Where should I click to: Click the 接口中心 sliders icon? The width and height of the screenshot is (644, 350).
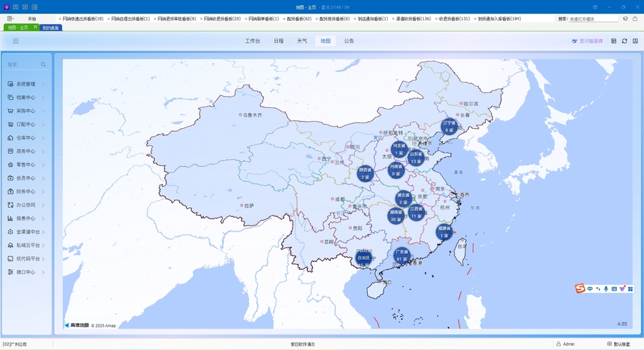point(11,272)
